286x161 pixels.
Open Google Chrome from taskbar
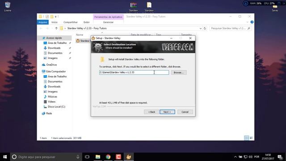tap(108, 157)
